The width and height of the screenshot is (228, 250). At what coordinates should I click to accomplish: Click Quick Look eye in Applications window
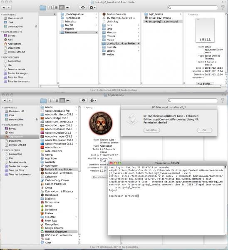click(84, 100)
